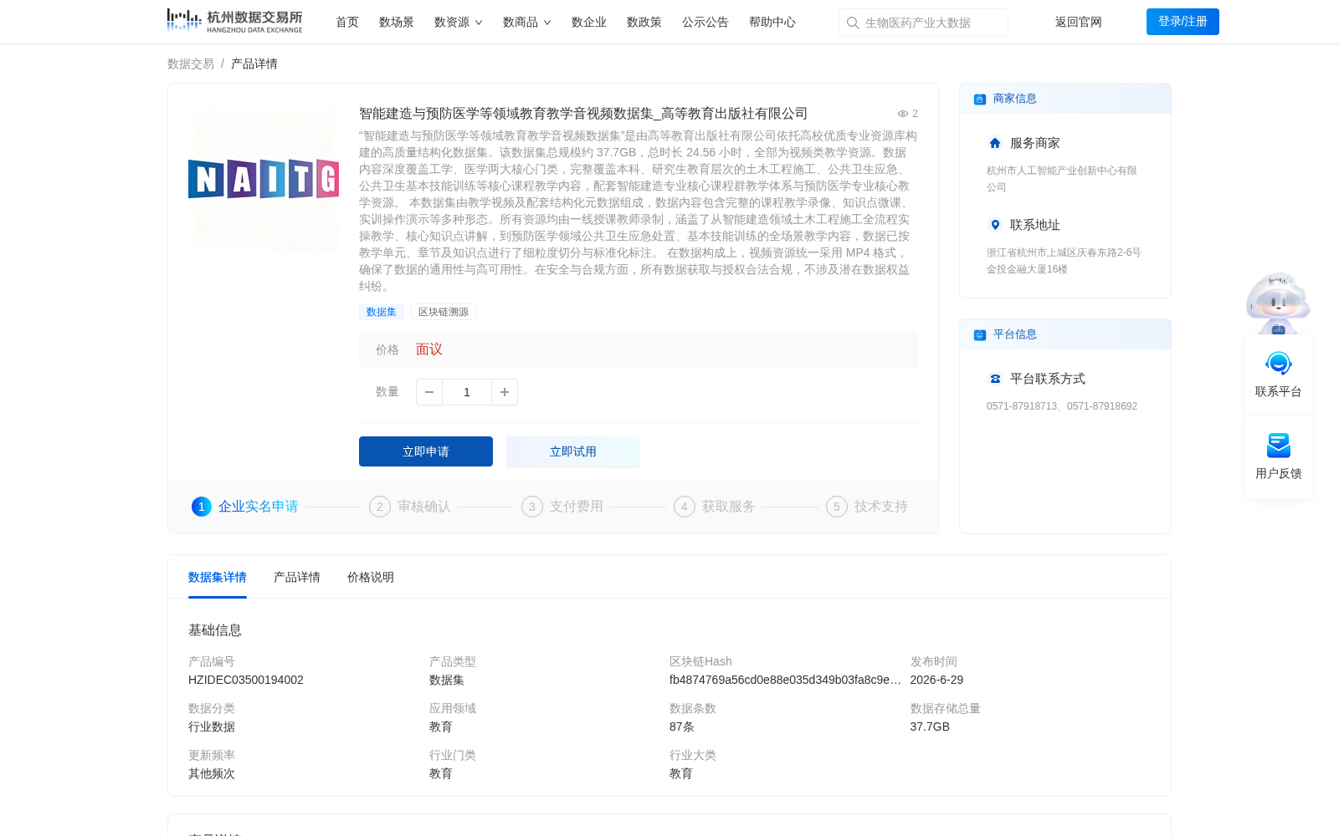Decrease quantity with the minus button

pyautogui.click(x=429, y=392)
